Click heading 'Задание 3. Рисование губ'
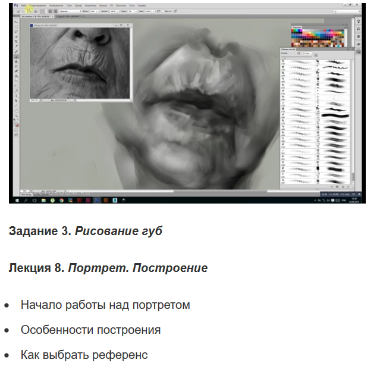Screen dimensions: 383x369 tap(86, 231)
